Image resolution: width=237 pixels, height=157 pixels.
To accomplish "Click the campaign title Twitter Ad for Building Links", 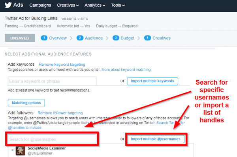I will click(x=31, y=18).
